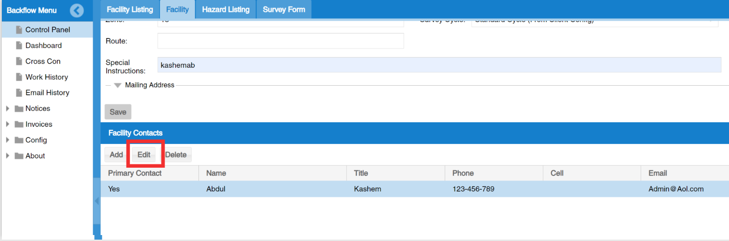Click the Invoices folder icon

19,124
